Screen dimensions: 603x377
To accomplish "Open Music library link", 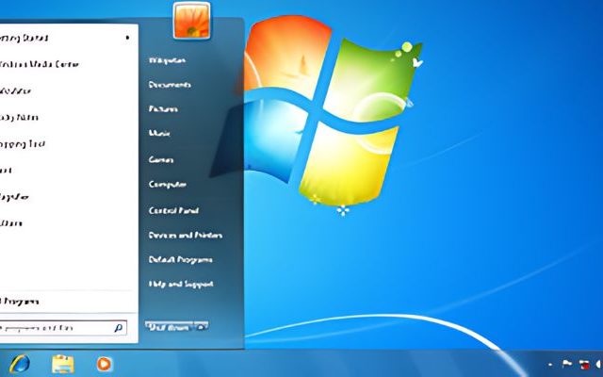I will (159, 133).
